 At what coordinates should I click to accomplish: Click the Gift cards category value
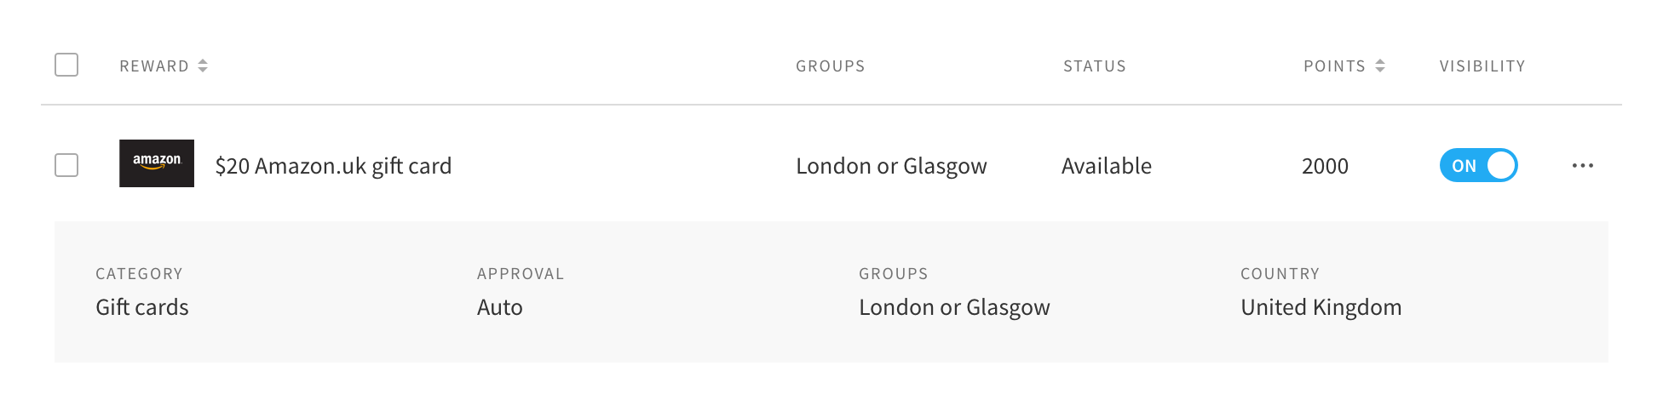pos(142,307)
